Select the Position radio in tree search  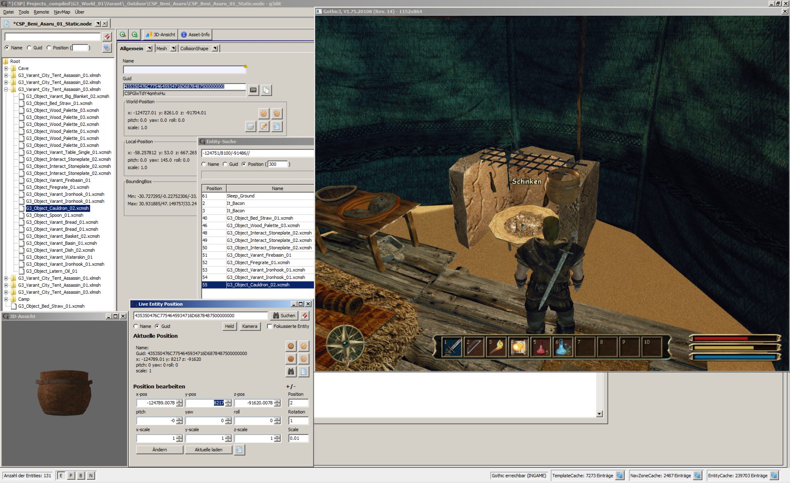pos(49,48)
